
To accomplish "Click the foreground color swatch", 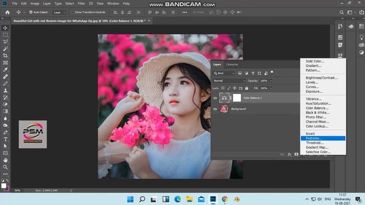I will pos(3,186).
